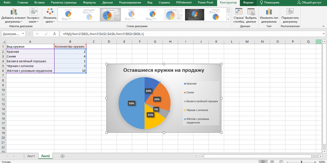Open the Page Layout (Разметка страницы) tab

(x=64, y=3)
